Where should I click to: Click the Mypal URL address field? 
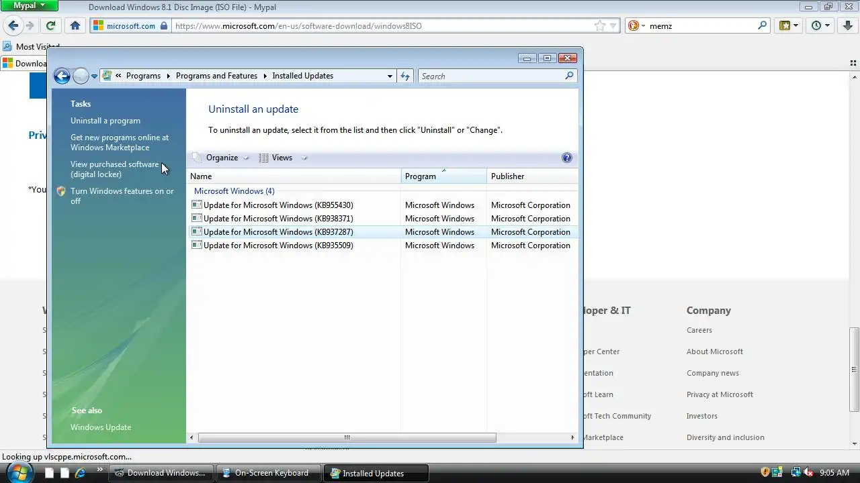[383, 25]
